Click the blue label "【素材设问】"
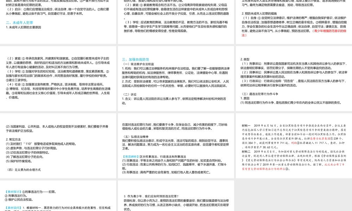 (x=13, y=208)
